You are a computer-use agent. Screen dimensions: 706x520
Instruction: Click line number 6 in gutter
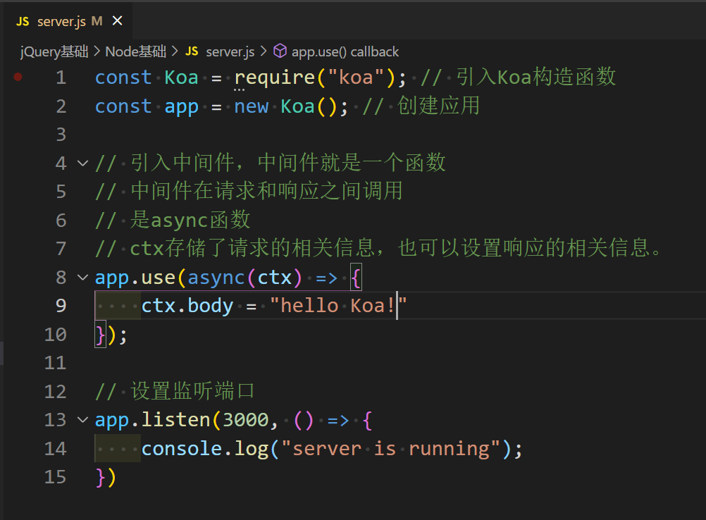click(x=61, y=220)
